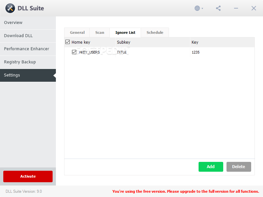This screenshot has width=263, height=197.
Task: Switch to the Scan tab
Action: 100,33
